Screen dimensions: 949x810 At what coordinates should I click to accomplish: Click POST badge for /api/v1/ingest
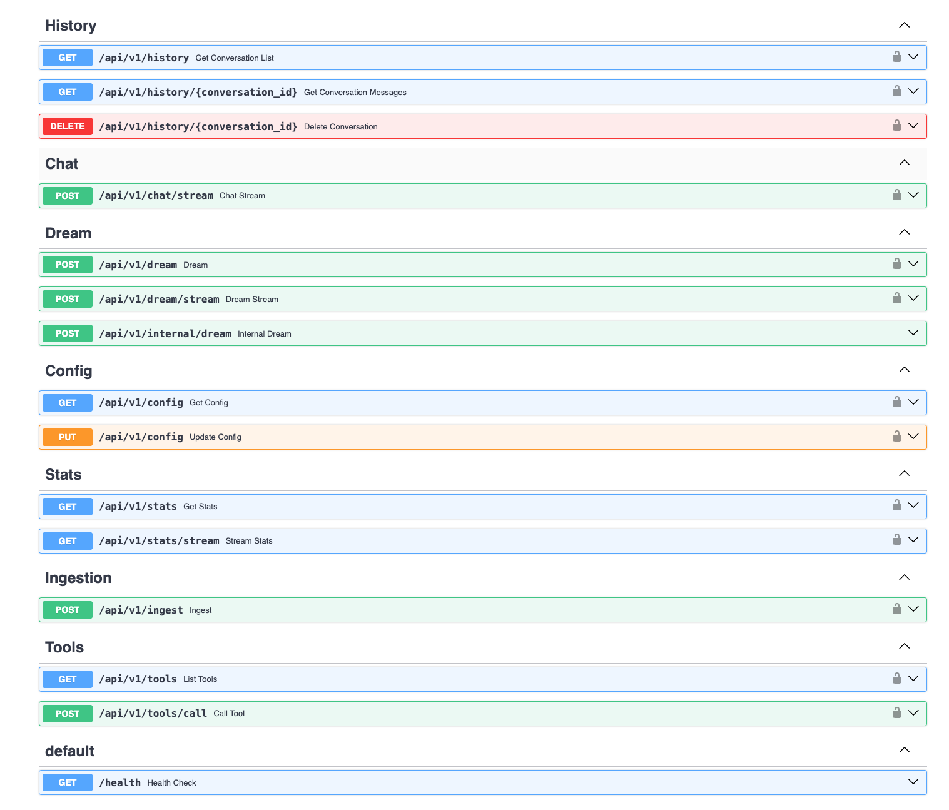[x=68, y=610]
